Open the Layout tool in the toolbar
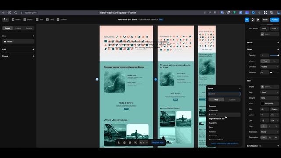This screenshot has width=281, height=158. 28,19
